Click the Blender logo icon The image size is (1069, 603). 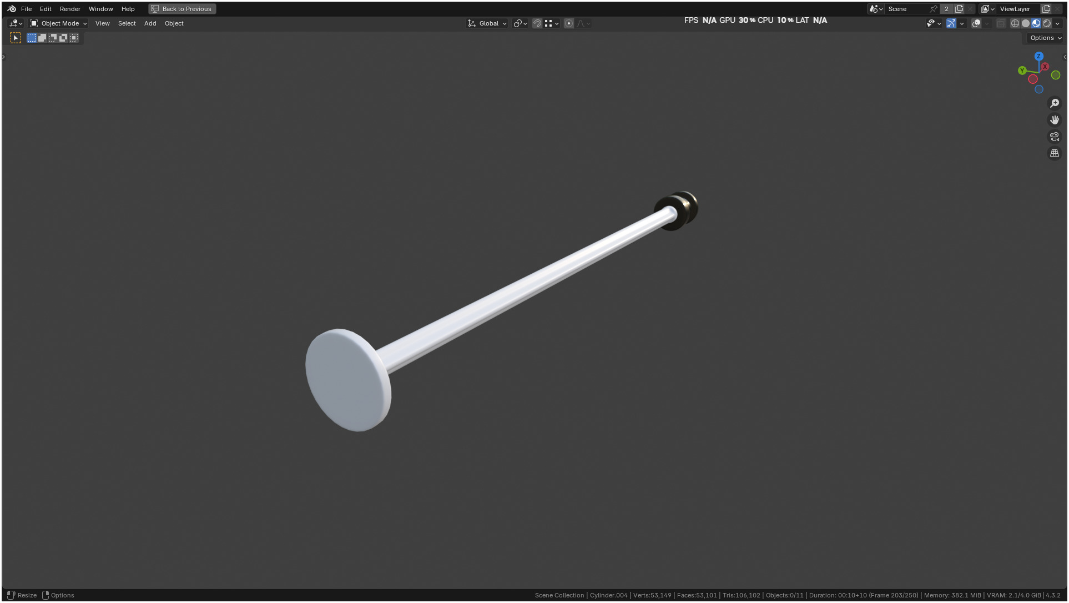[x=12, y=9]
